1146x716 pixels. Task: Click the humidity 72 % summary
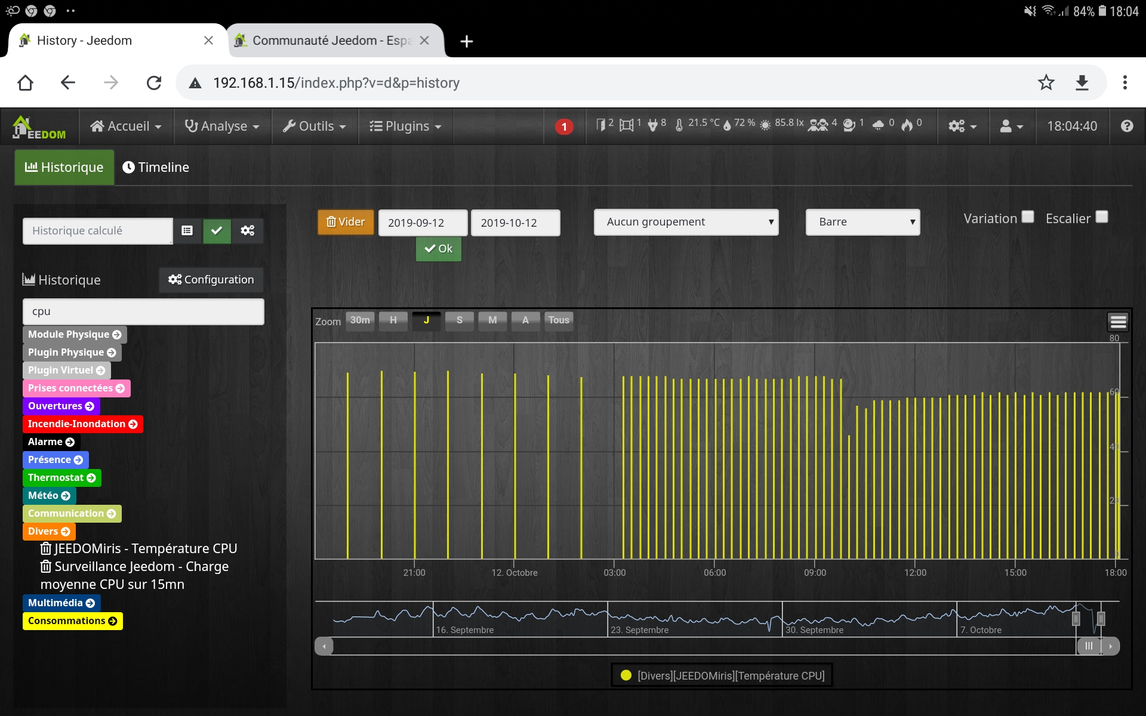(739, 124)
